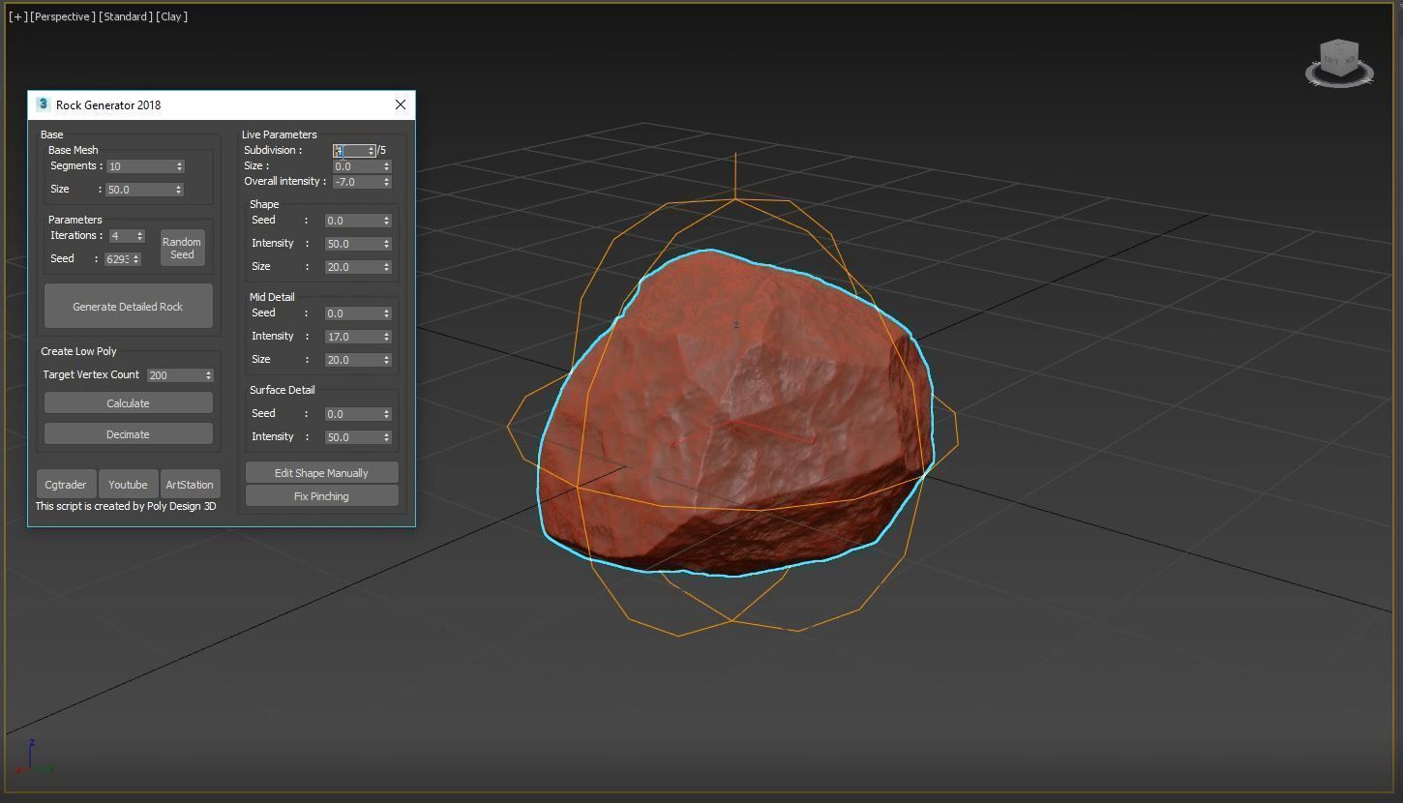Click the Target Vertex Count spinner arrows

pos(208,375)
